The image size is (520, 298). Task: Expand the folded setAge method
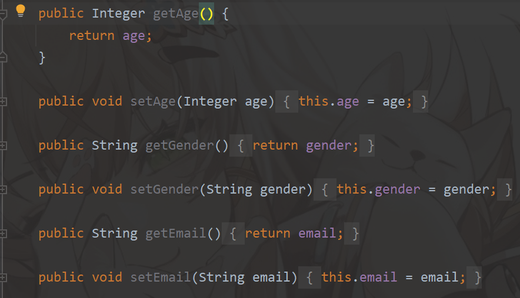pos(3,101)
